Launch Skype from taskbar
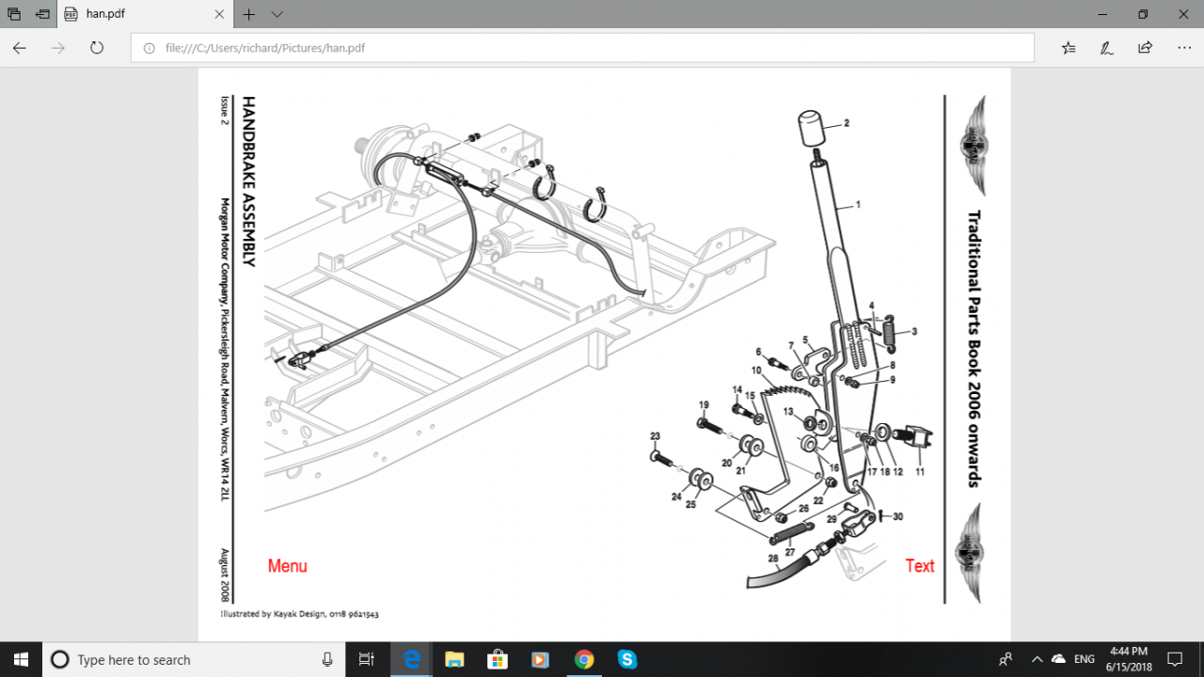This screenshot has width=1204, height=677. click(627, 659)
